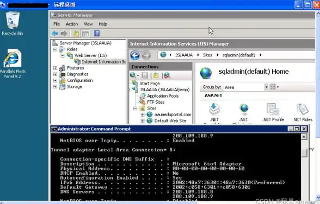Close the Command Prompt window
Image resolution: width=320 pixels, height=204 pixels.
[304, 129]
